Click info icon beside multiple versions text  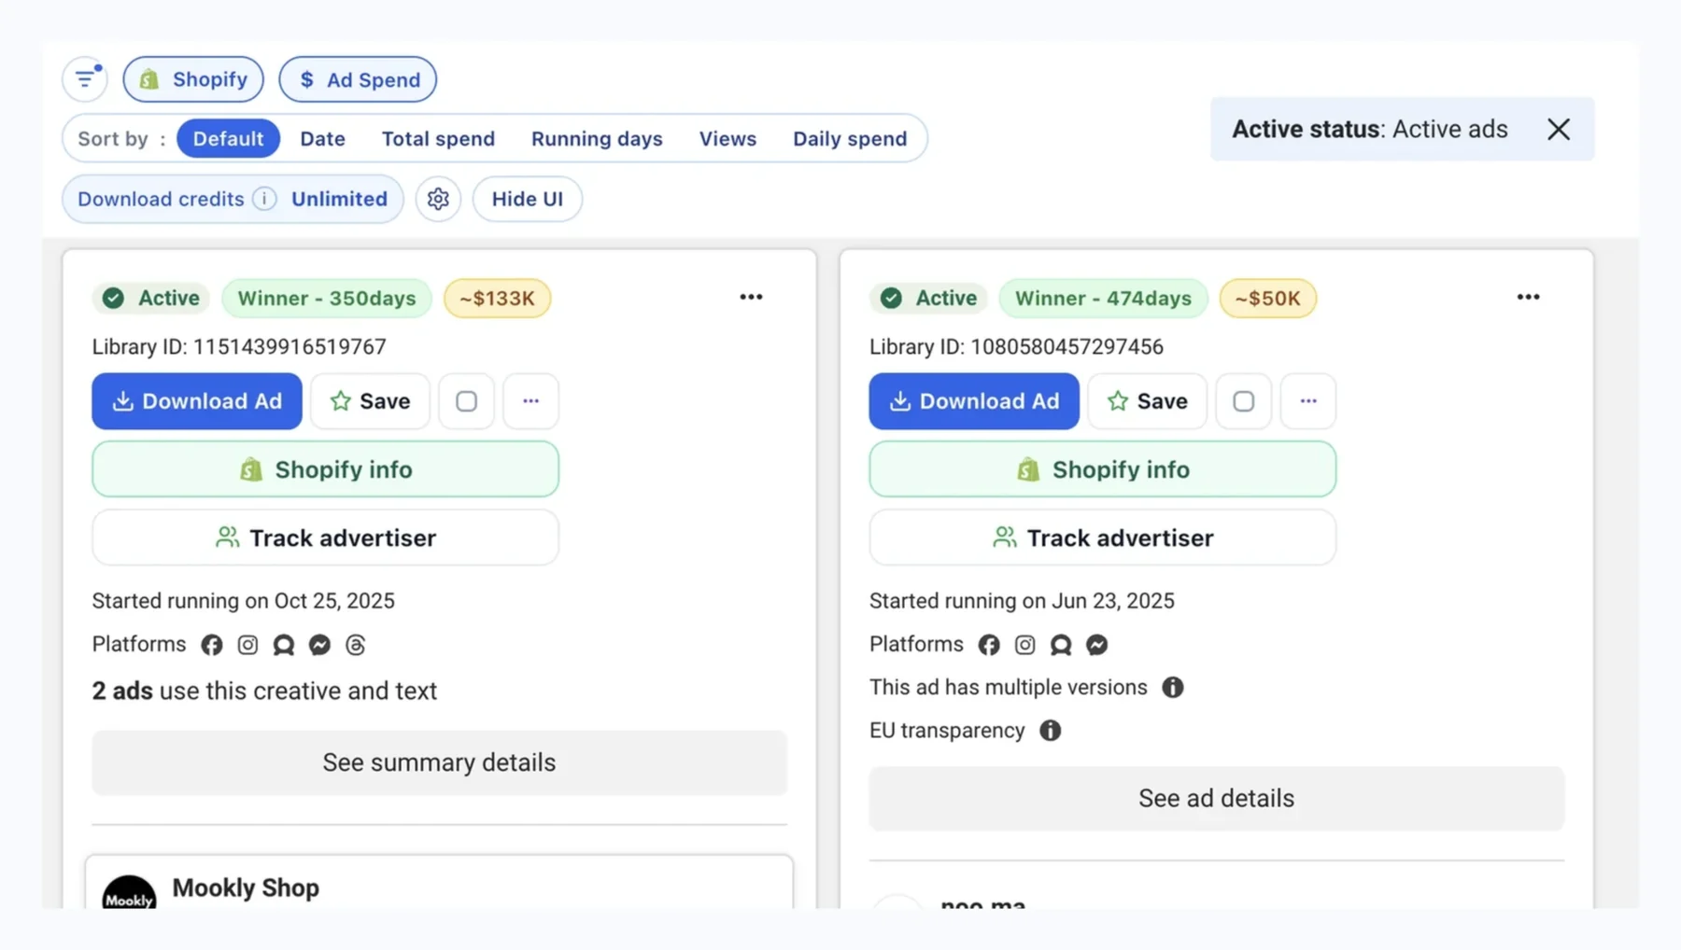click(x=1173, y=688)
